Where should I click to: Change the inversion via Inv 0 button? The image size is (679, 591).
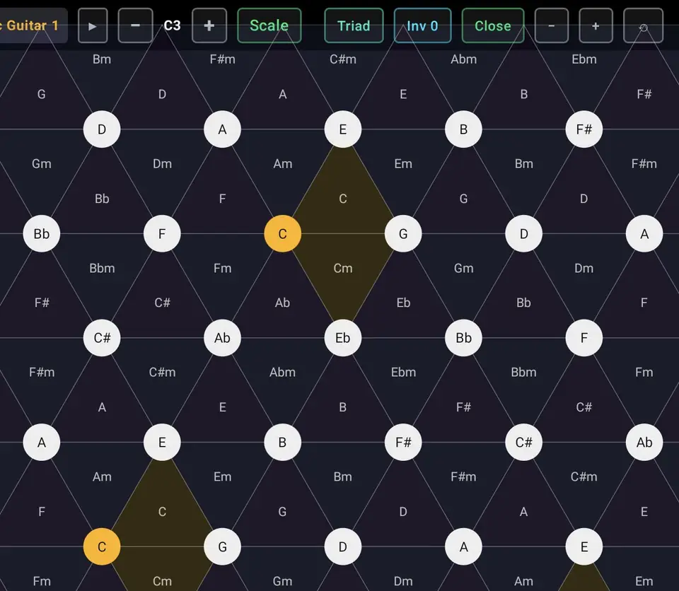(x=422, y=25)
